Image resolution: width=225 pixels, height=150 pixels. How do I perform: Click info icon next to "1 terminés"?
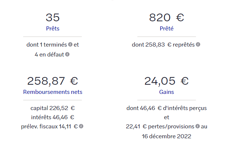pyautogui.click(x=70, y=45)
